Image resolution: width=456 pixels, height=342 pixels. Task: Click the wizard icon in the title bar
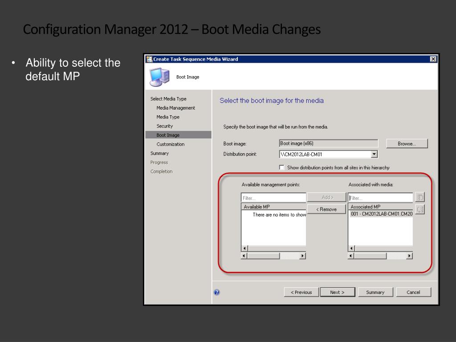click(149, 59)
